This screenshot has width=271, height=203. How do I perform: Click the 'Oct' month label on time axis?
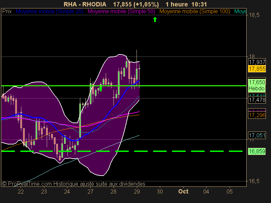pos(183,191)
